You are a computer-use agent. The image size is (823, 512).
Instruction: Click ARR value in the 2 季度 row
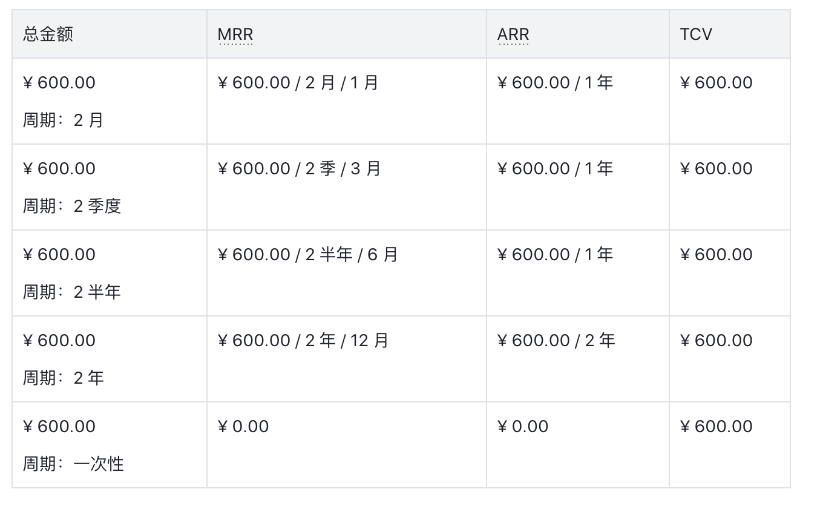[555, 169]
